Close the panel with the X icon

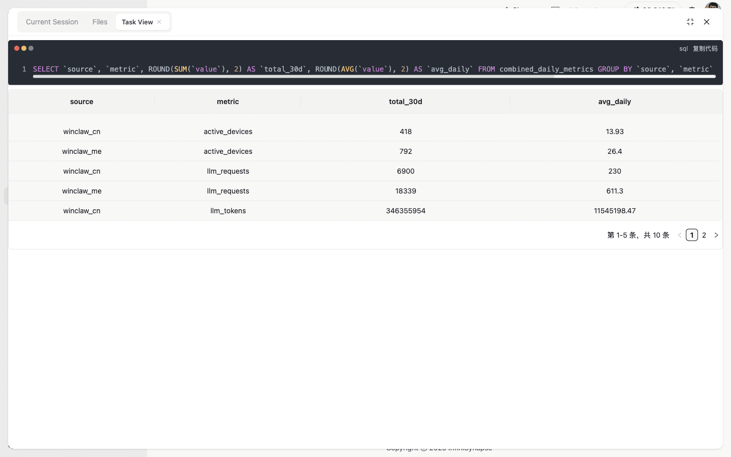pyautogui.click(x=707, y=22)
